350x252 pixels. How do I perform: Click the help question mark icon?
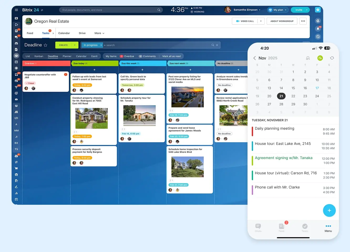click(x=318, y=10)
